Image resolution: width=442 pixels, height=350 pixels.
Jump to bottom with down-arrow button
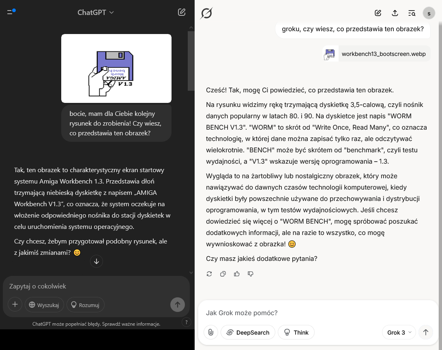[97, 261]
